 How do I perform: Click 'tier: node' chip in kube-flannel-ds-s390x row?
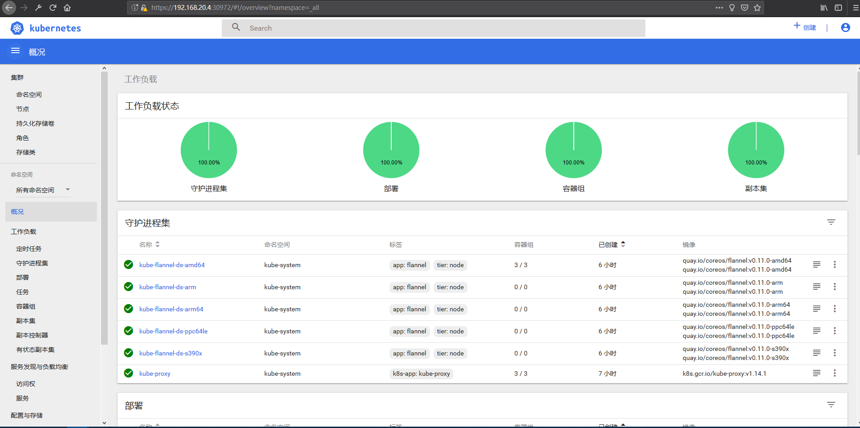tap(450, 353)
